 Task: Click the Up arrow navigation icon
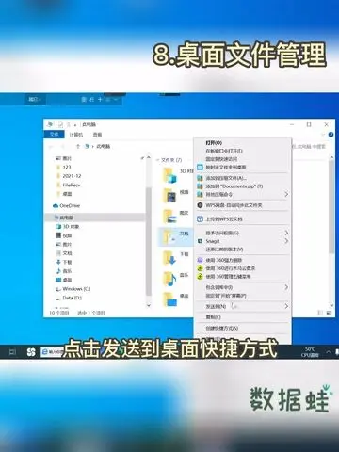(x=78, y=146)
